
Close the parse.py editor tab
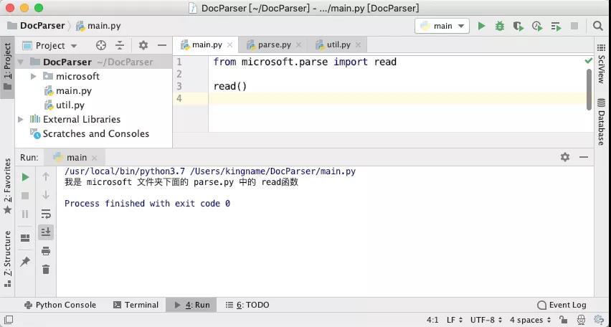tap(298, 45)
